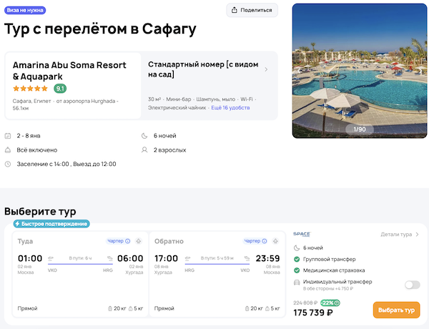Click the meal icon beside Всё включено
Screen dimensions: 429x329
pos(8,150)
